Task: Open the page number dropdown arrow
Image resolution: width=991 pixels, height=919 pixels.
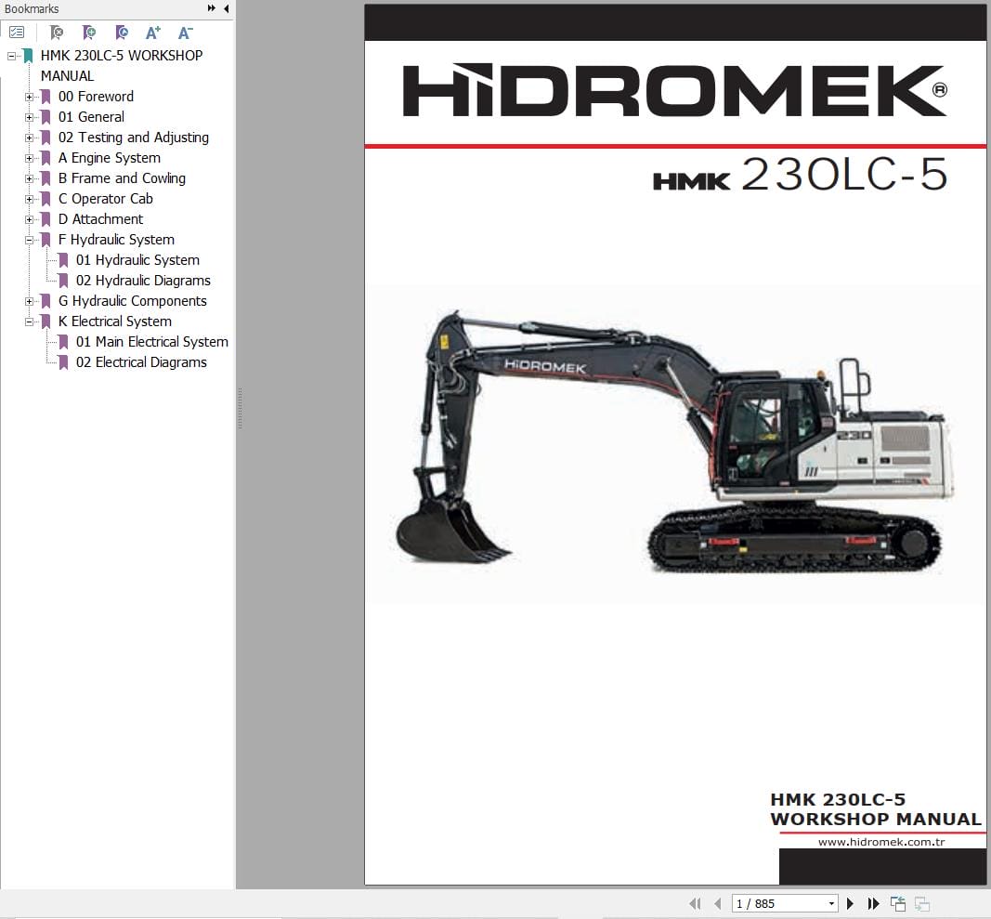Action: [x=831, y=902]
